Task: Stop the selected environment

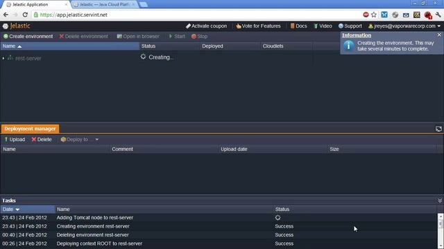Action: coord(199,37)
